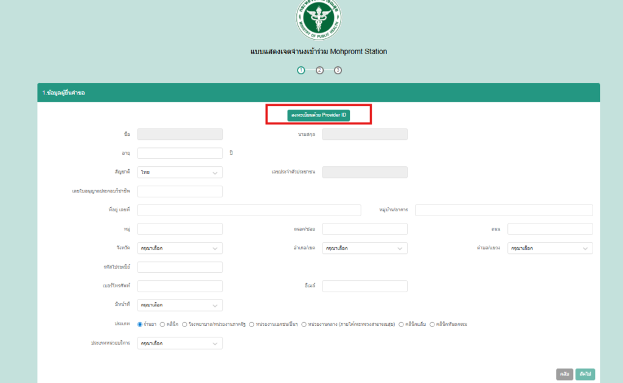Expand the จังหวัด province dropdown
Screen dimensions: 623x383
pyautogui.click(x=179, y=248)
